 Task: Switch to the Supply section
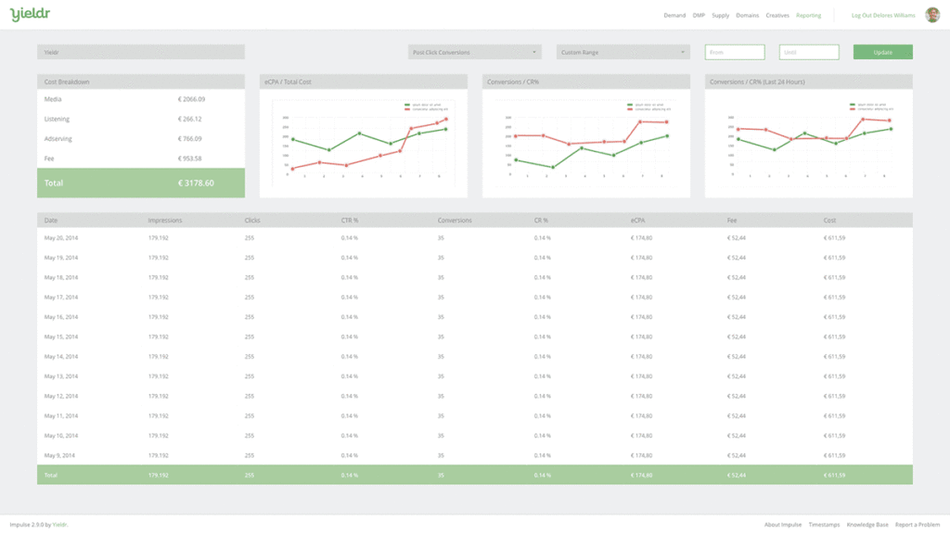coord(720,16)
